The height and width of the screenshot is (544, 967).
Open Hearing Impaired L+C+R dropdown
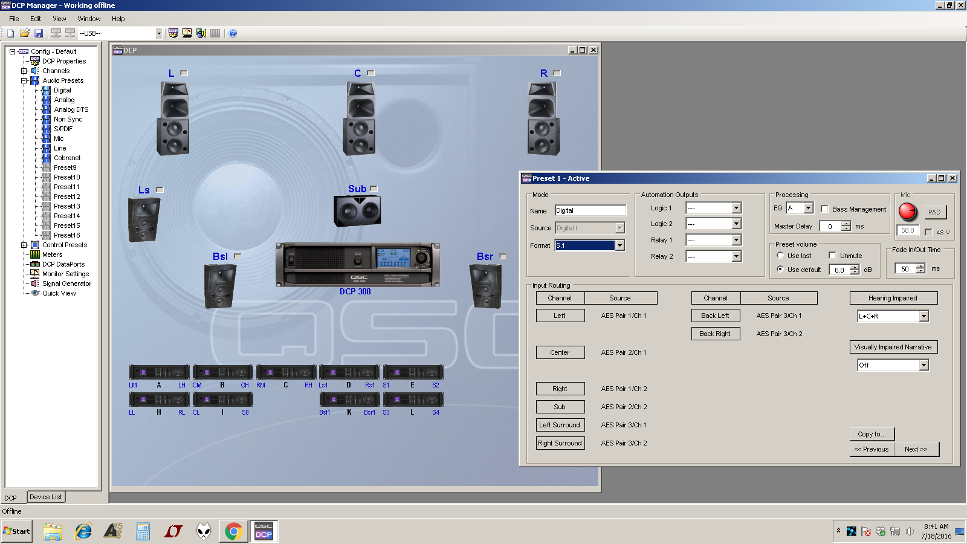[923, 316]
